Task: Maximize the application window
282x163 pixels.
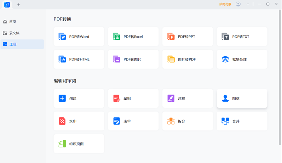Action: click(268, 4)
